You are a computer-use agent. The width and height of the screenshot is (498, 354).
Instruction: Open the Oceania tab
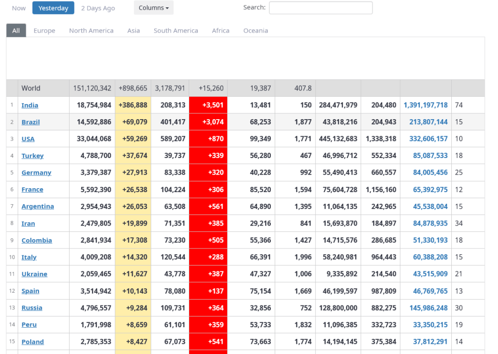pyautogui.click(x=256, y=30)
